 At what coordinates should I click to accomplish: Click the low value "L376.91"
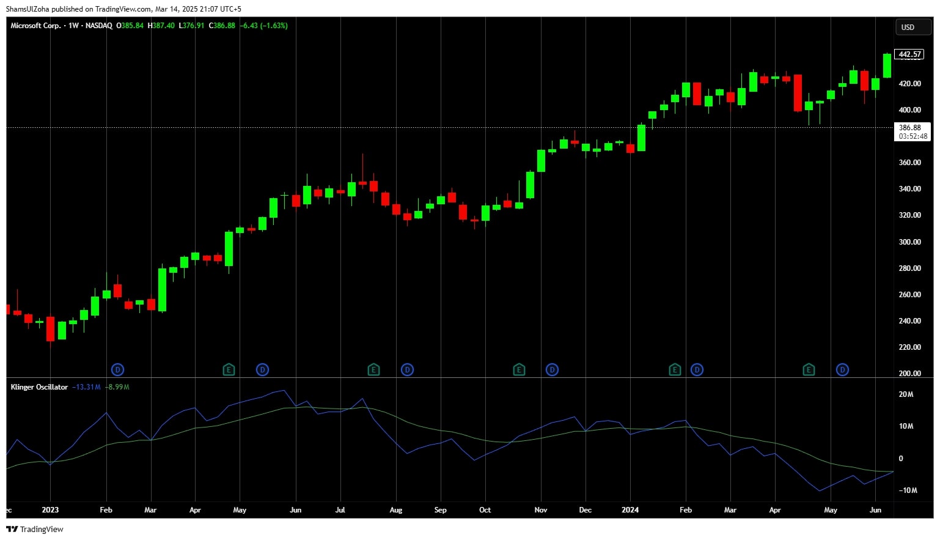(x=192, y=26)
